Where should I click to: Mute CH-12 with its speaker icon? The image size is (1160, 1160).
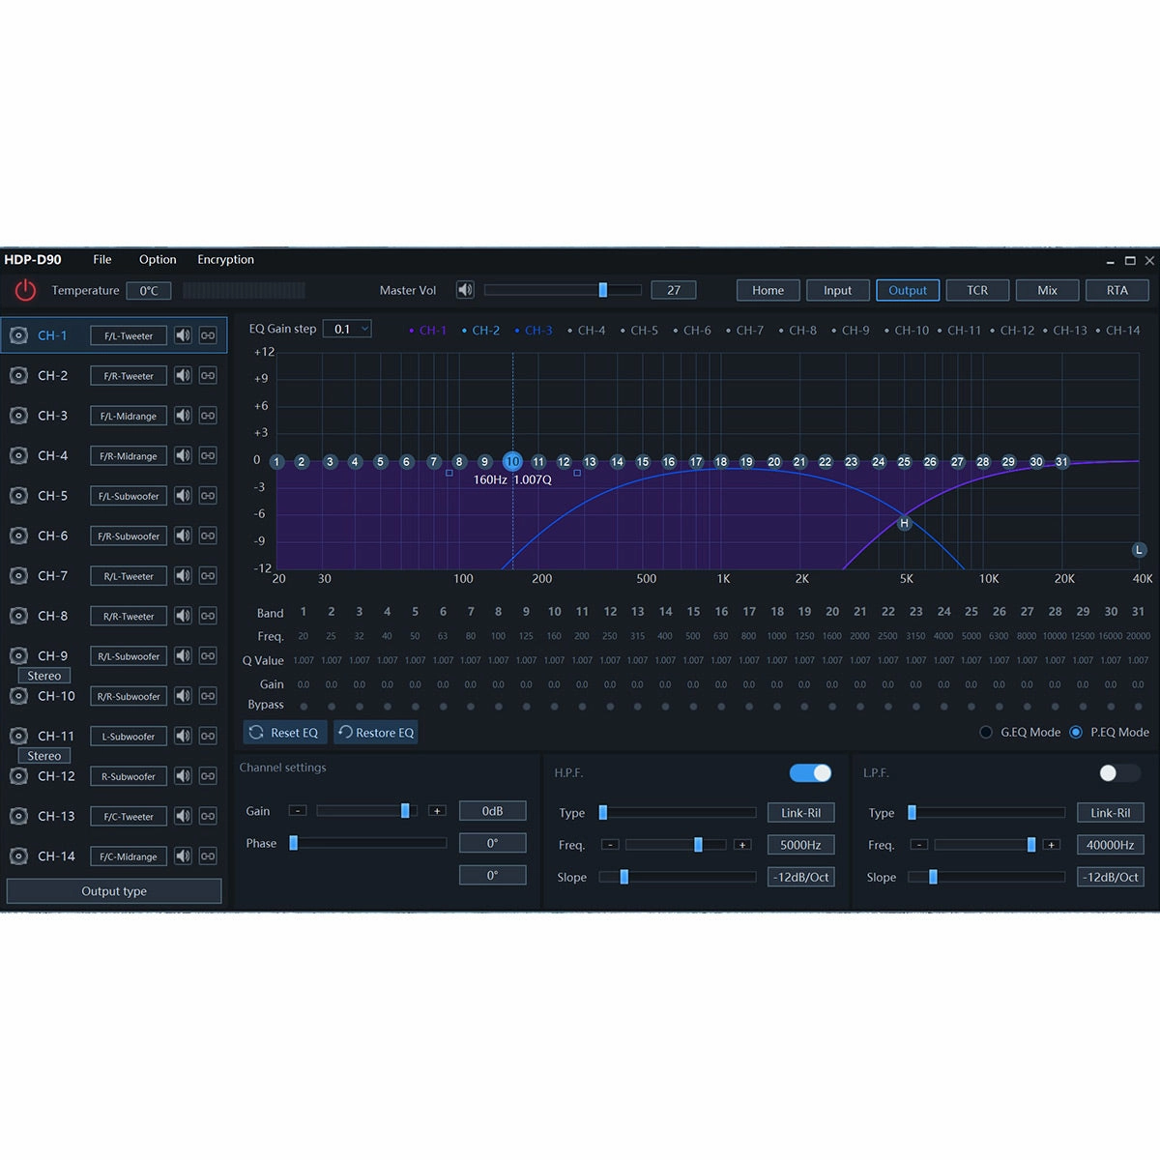[183, 776]
